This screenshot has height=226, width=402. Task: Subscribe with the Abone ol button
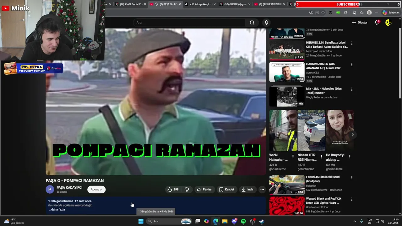[96, 189]
